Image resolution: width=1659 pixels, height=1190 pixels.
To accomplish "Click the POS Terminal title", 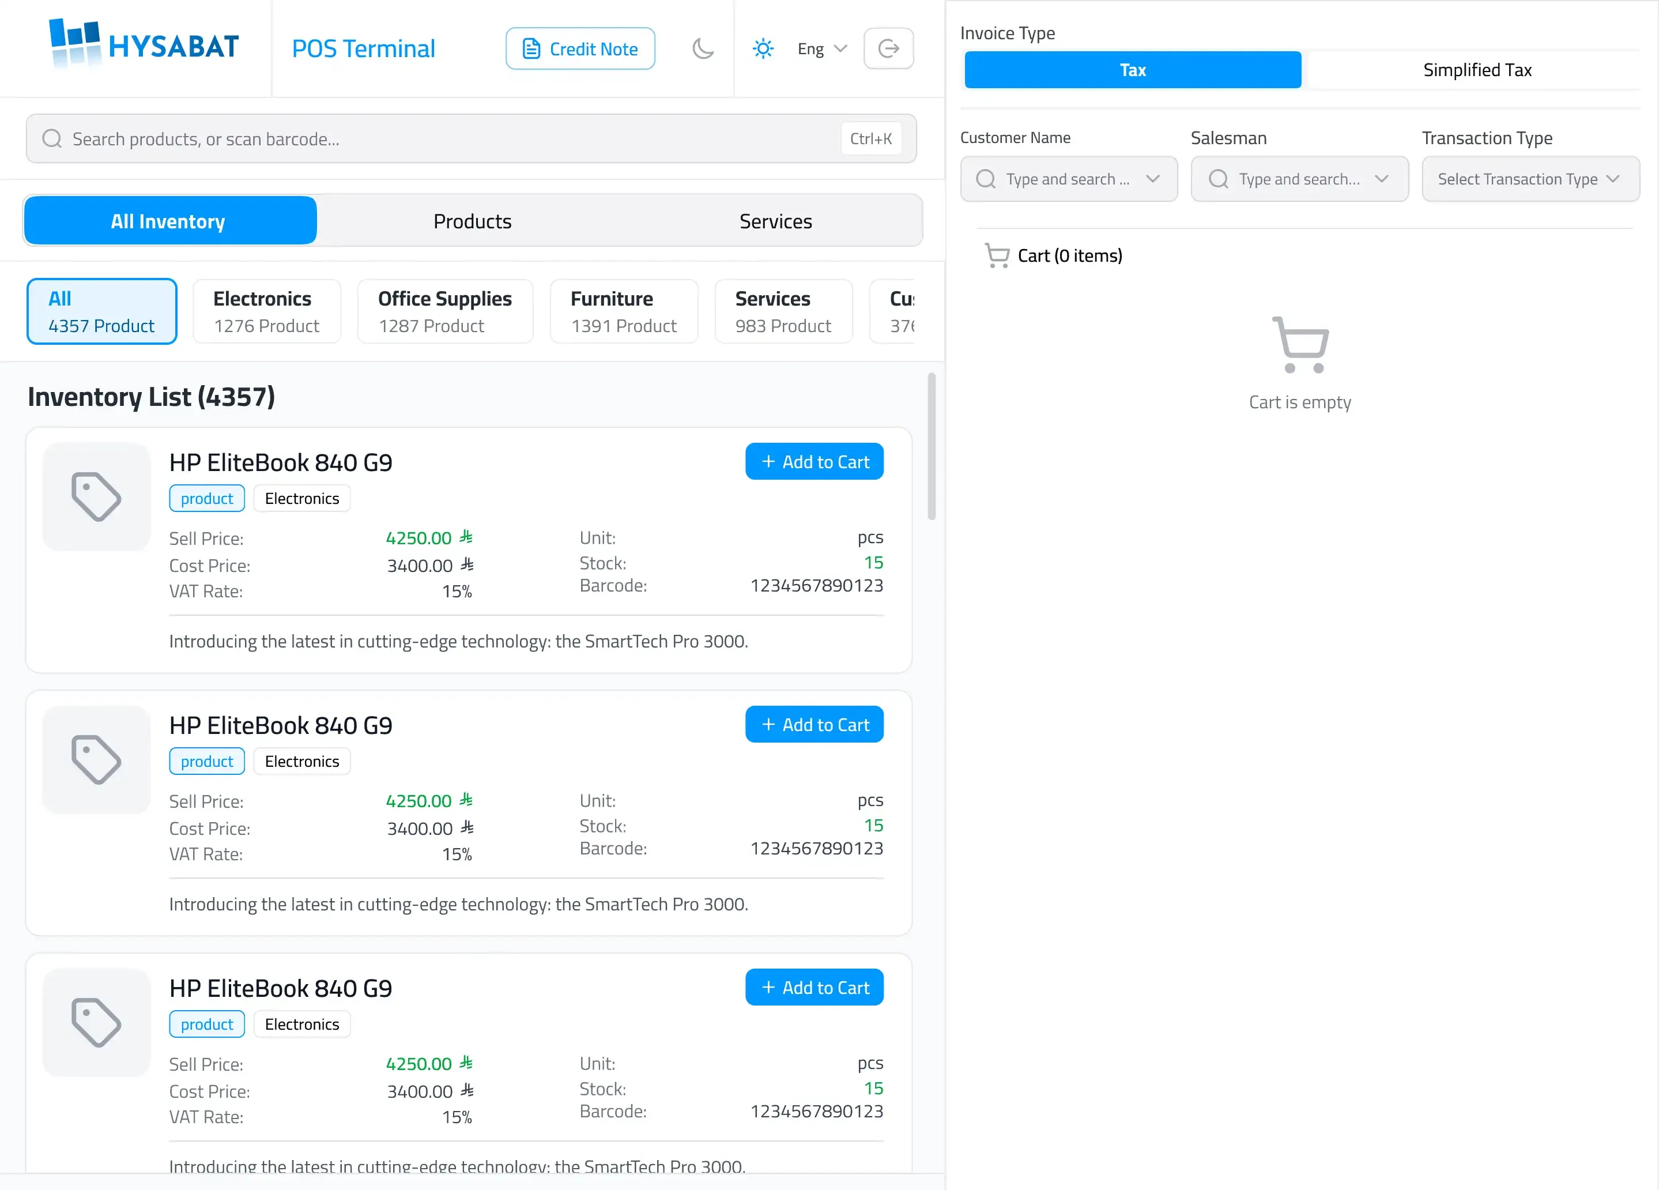I will point(364,49).
